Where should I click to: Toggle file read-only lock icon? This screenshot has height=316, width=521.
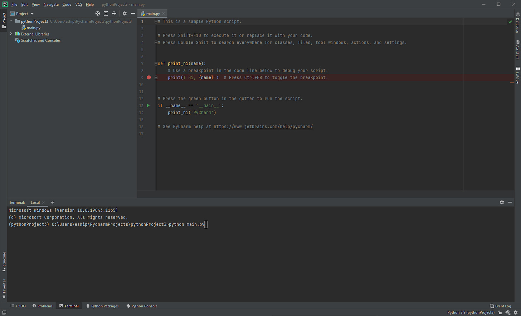pyautogui.click(x=500, y=312)
